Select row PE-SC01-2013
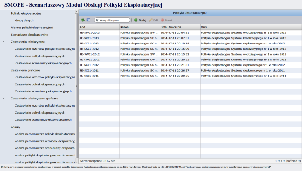This screenshot has width=302, height=171. [x=190, y=44]
